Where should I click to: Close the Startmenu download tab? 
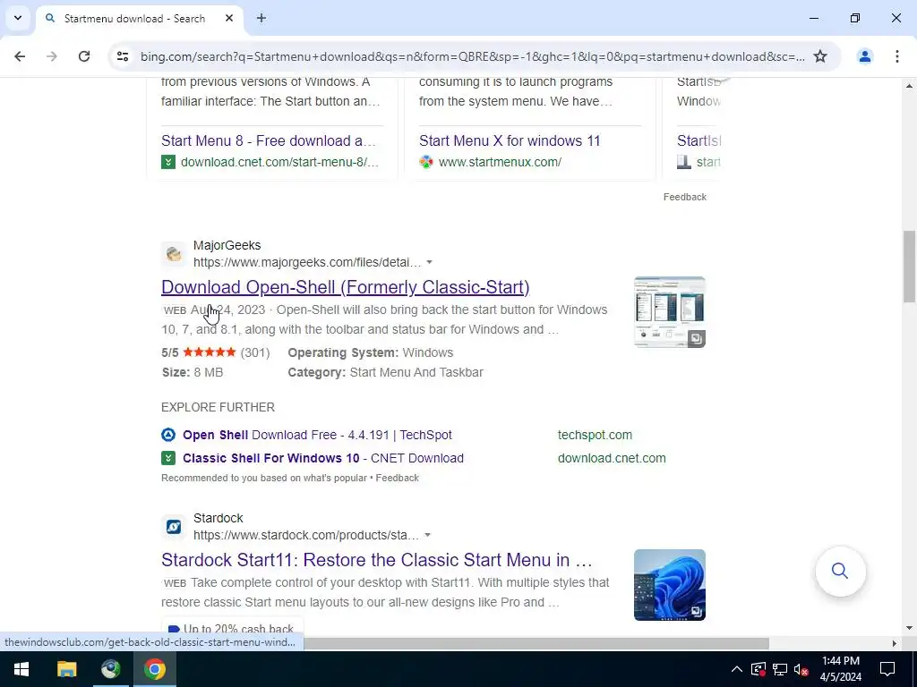click(x=229, y=18)
